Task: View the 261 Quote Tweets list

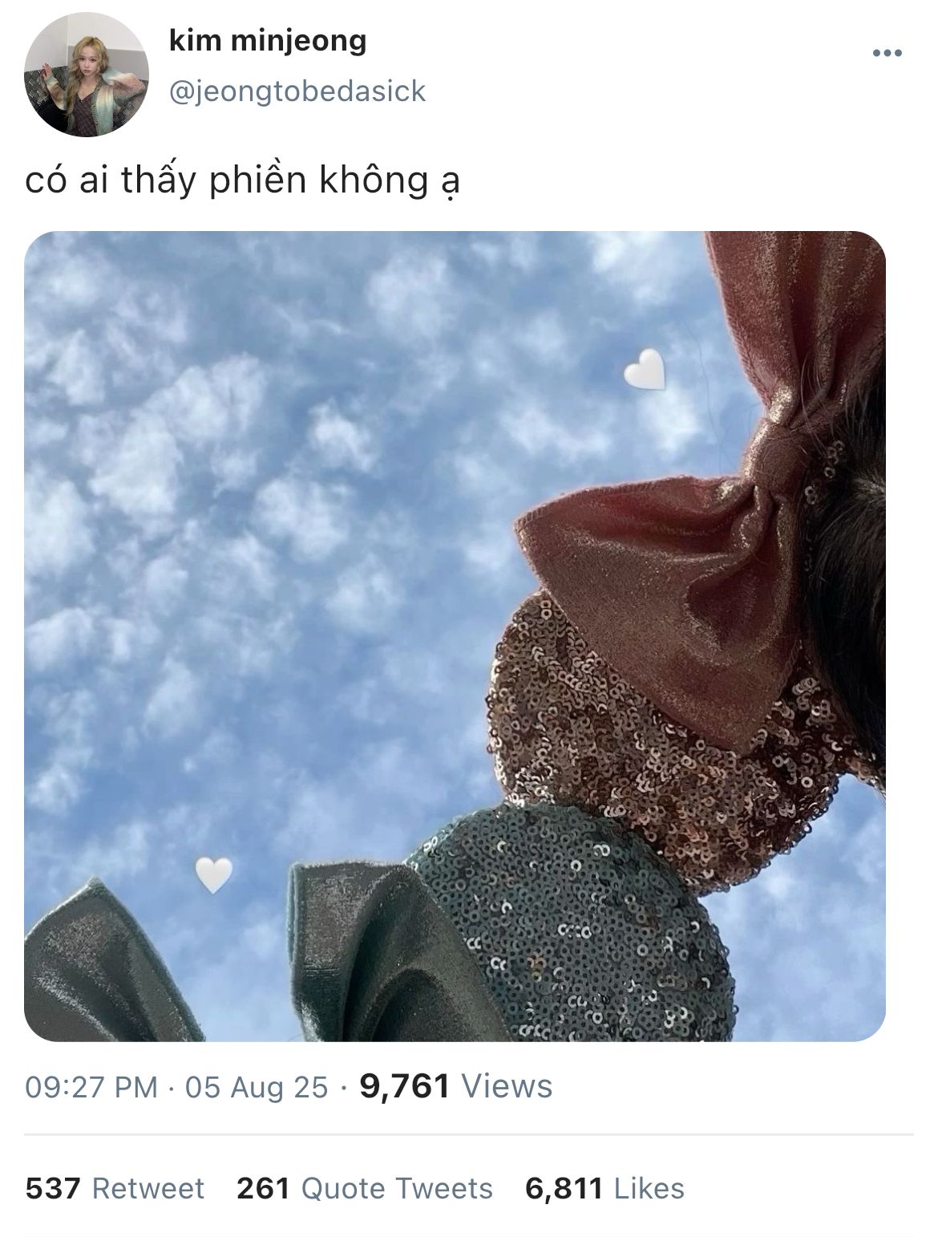Action: tap(365, 1188)
